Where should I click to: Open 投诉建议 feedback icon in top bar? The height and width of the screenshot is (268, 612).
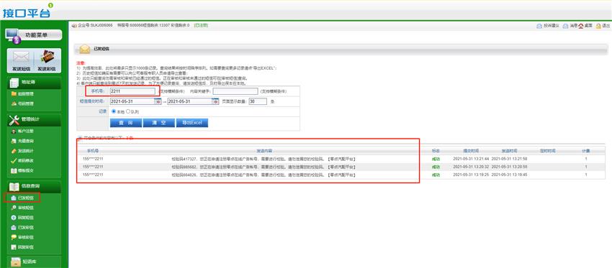[539, 26]
